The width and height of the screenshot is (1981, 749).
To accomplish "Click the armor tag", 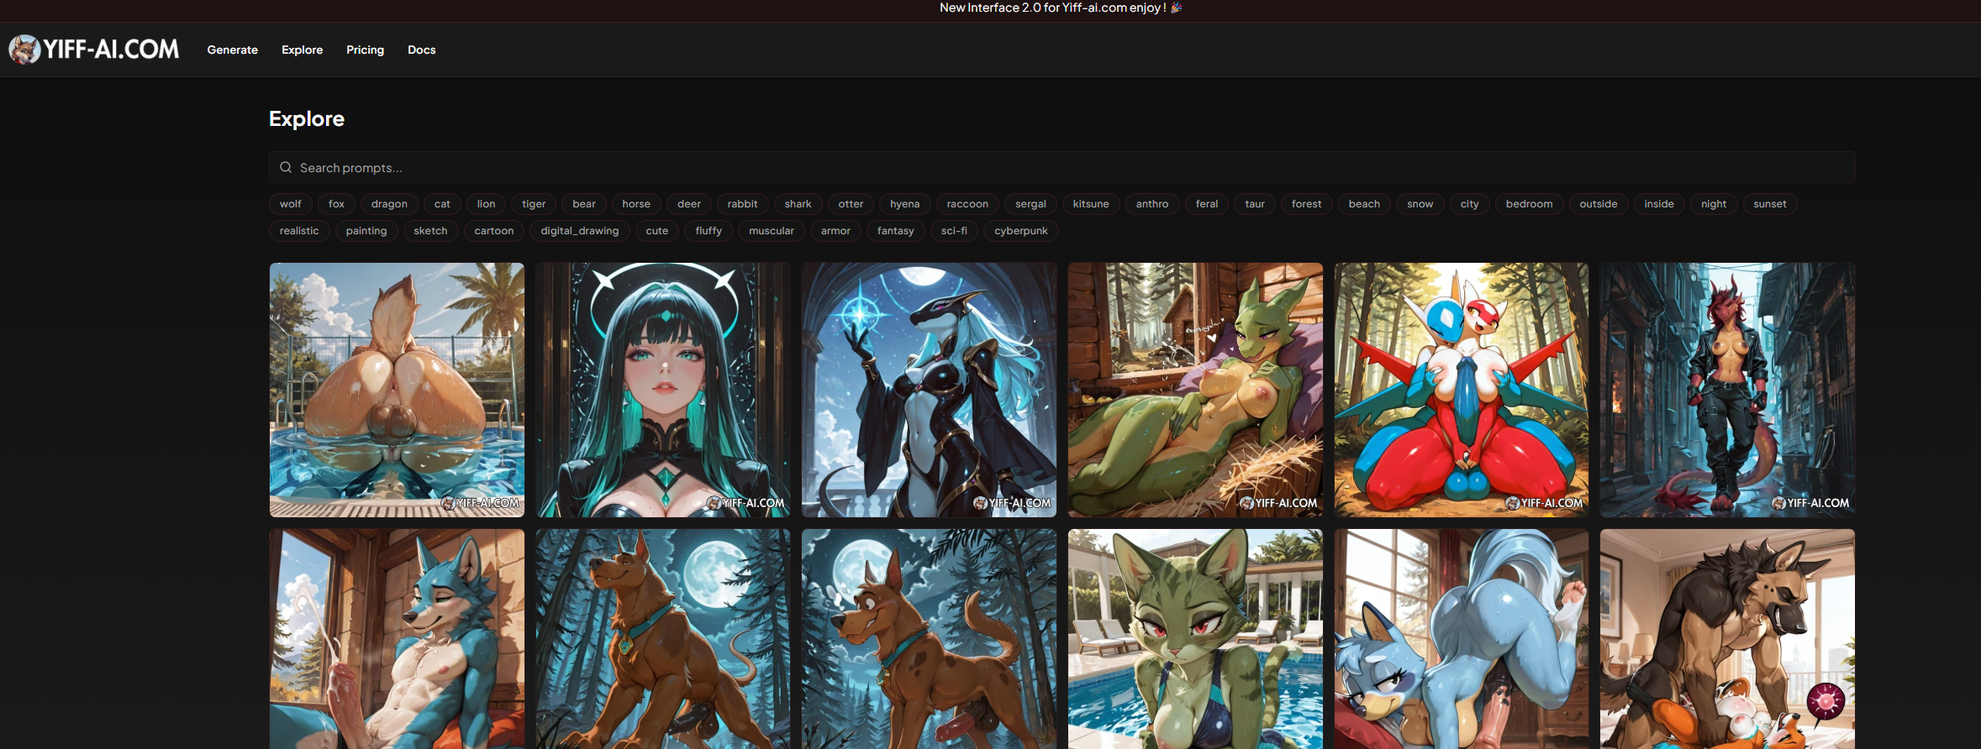I will pyautogui.click(x=835, y=231).
